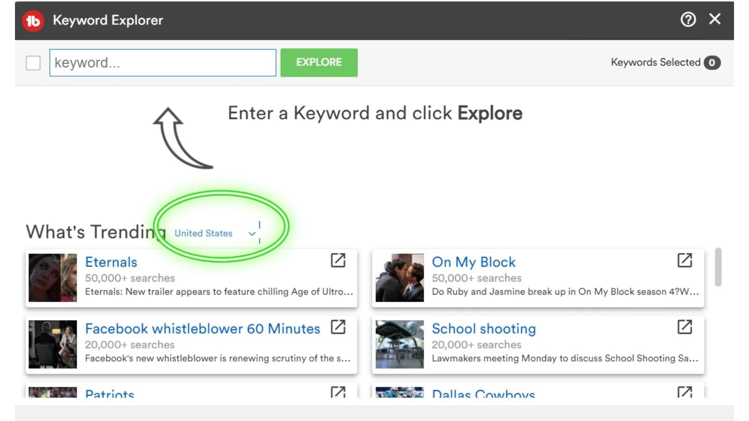Select the Eternals trending keyword
The image size is (749, 421).
[111, 262]
